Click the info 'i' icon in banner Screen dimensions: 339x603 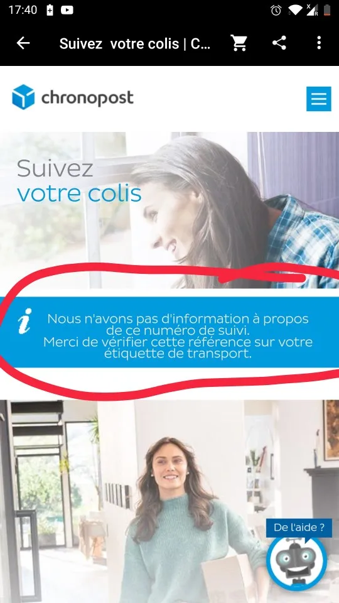click(x=25, y=321)
